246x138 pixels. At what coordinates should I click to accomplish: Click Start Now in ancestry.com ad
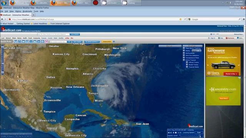coord(224,99)
